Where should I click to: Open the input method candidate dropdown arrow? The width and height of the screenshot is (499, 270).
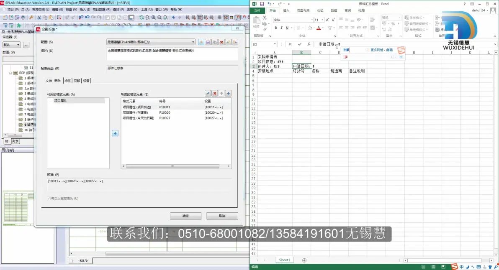401,57
